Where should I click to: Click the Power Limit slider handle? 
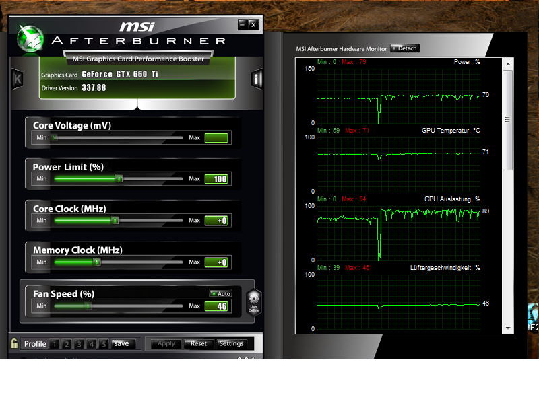[x=119, y=179]
